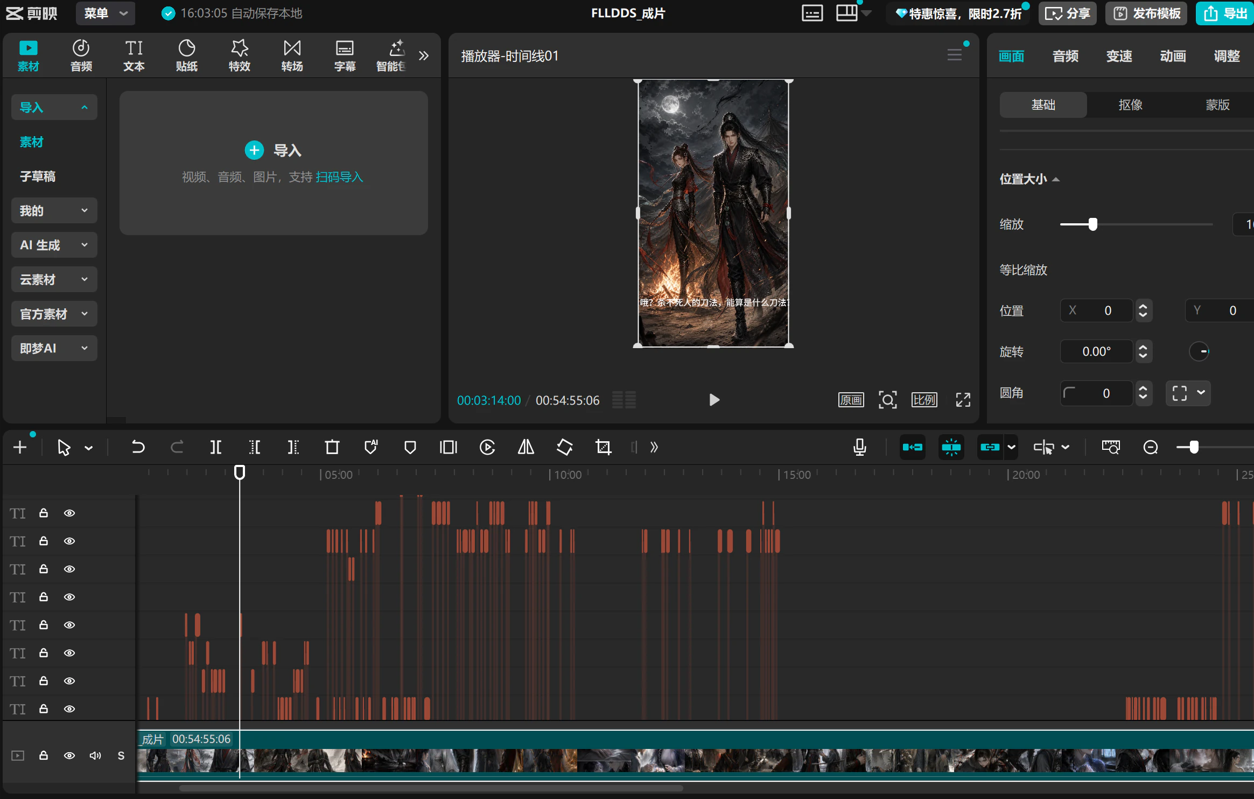
Task: Click the crop tool icon
Action: pyautogui.click(x=604, y=447)
